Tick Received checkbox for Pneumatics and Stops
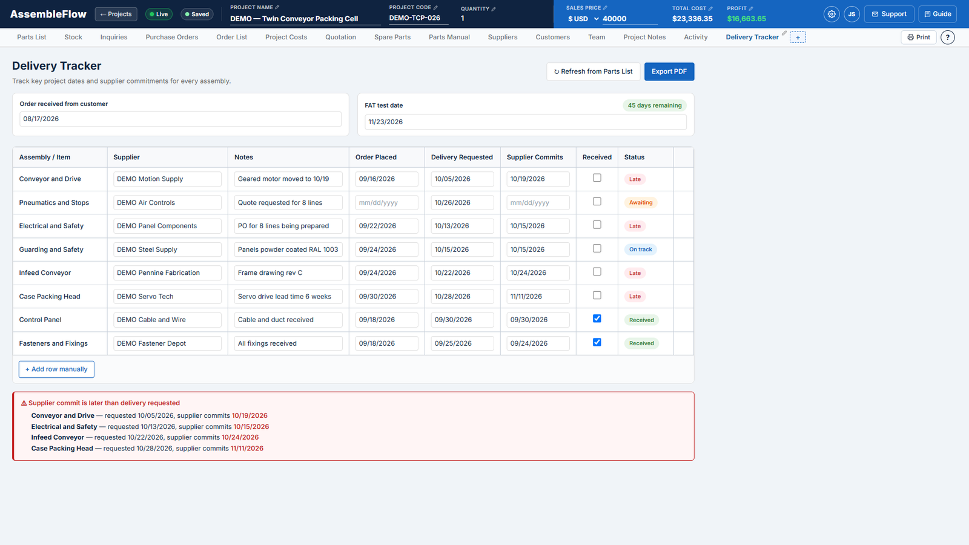969x545 pixels. click(597, 202)
